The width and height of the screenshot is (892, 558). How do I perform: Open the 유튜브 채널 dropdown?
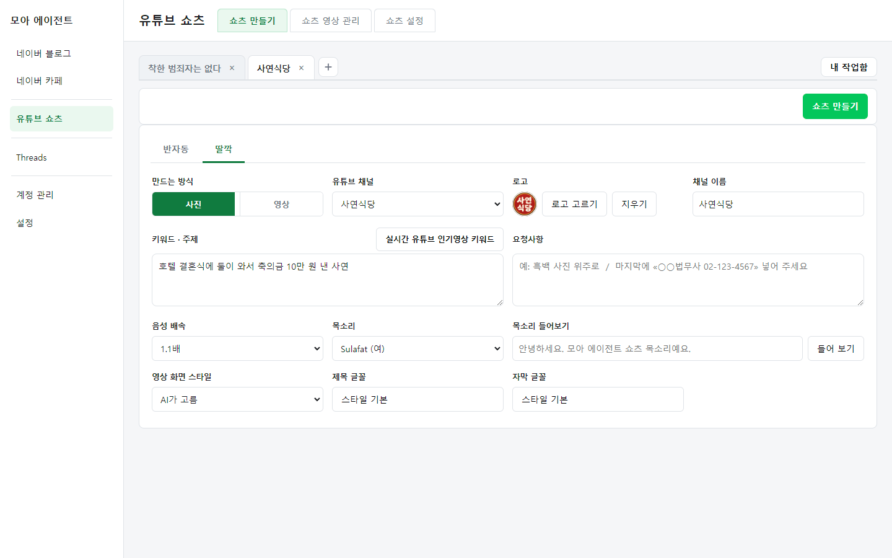[418, 204]
